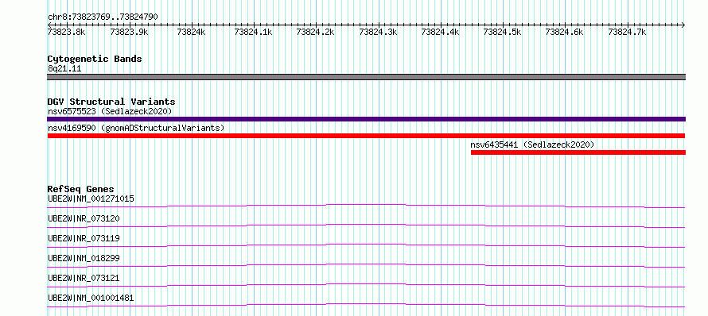Click the 8q21.11 band label
The image size is (708, 316).
(x=64, y=69)
